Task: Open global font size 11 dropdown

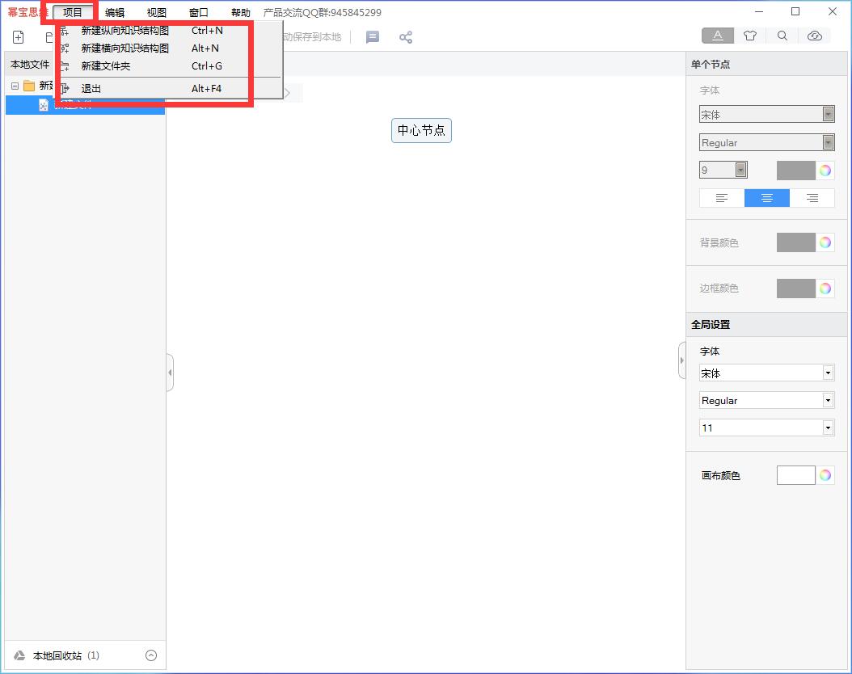Action: pos(828,428)
